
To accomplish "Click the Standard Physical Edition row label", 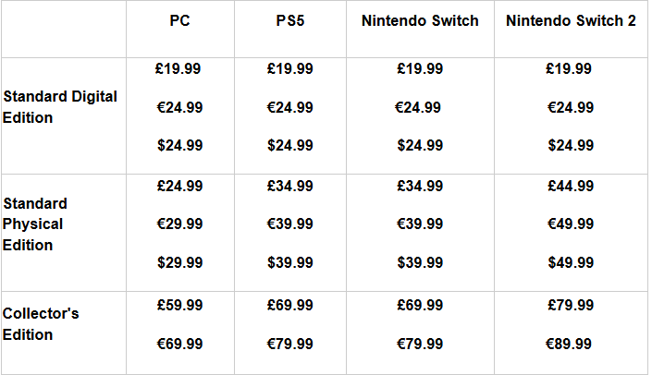I will (34, 224).
